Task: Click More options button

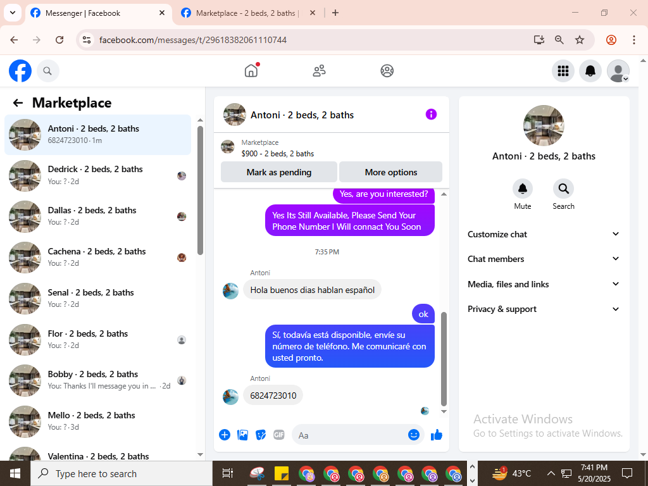Action: [x=391, y=172]
